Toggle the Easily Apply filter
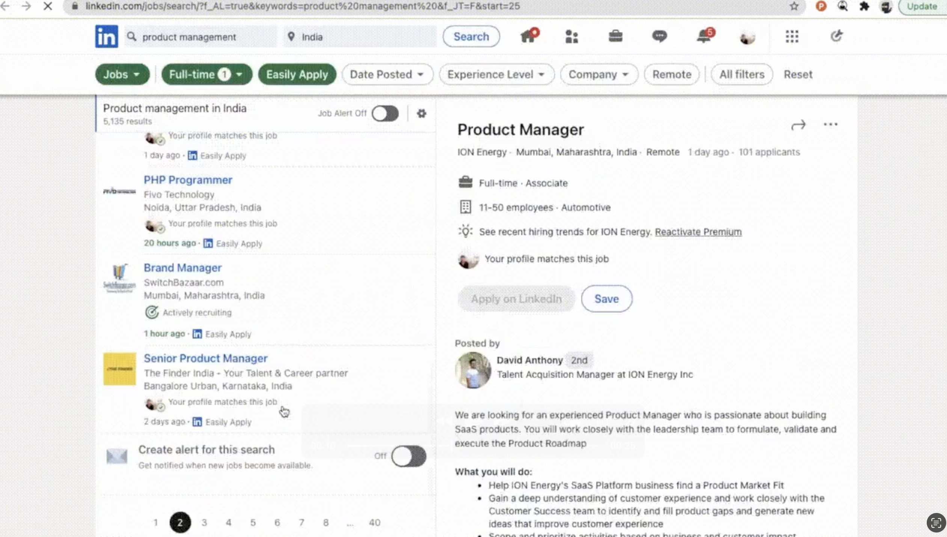Screen dimensions: 947x537 pos(297,74)
